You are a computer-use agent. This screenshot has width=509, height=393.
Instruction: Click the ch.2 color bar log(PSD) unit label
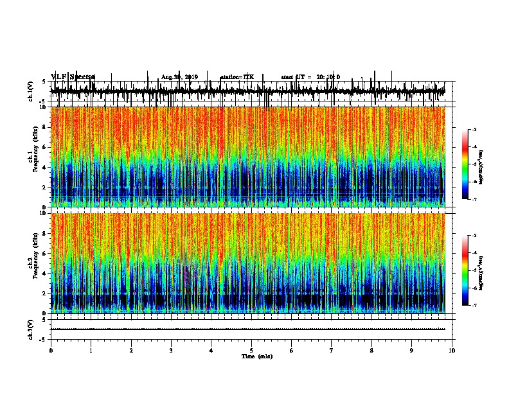click(481, 273)
